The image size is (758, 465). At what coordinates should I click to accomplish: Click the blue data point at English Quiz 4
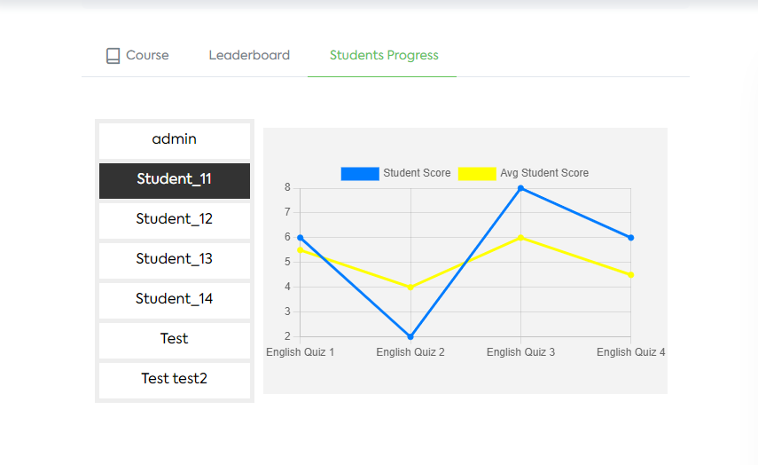point(631,238)
